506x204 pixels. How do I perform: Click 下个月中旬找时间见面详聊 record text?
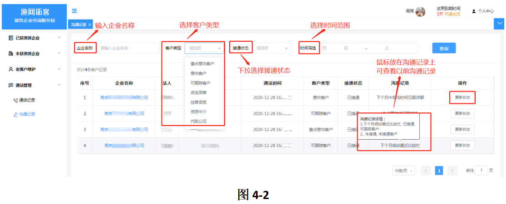coord(400,97)
